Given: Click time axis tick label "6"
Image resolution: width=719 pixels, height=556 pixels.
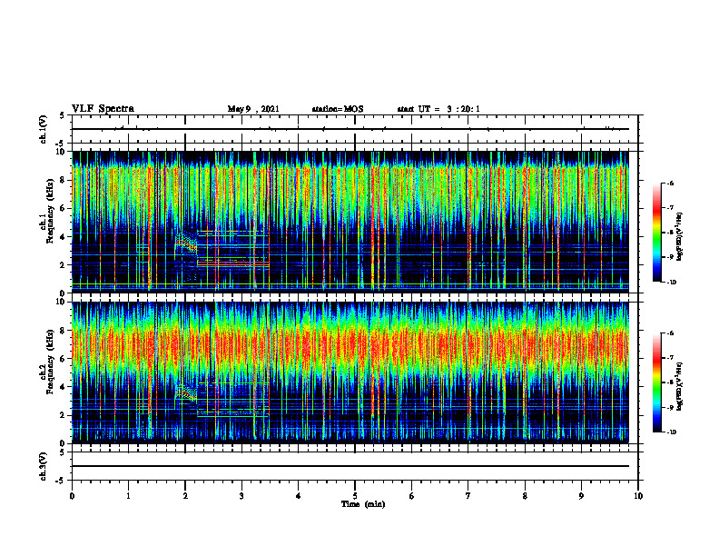Looking at the screenshot, I should point(412,496).
